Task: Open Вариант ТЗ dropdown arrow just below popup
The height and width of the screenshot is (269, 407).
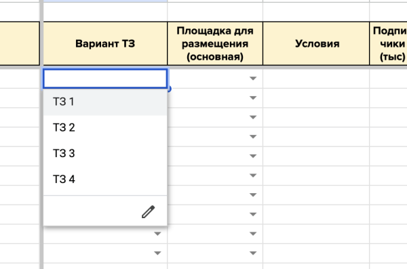Action: pos(157,234)
